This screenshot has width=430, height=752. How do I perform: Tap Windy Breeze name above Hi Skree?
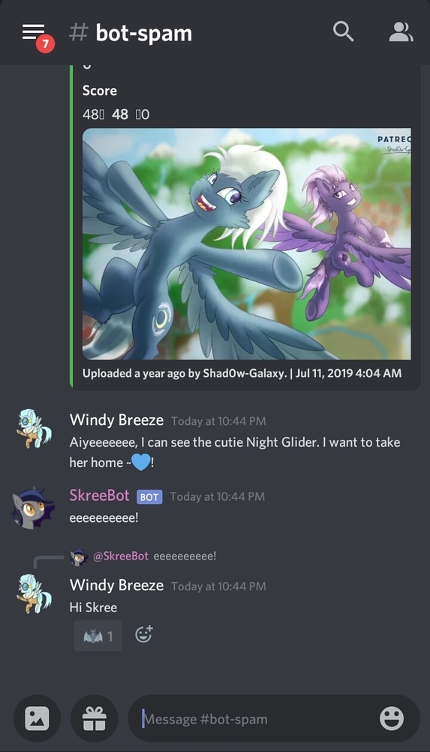point(116,585)
